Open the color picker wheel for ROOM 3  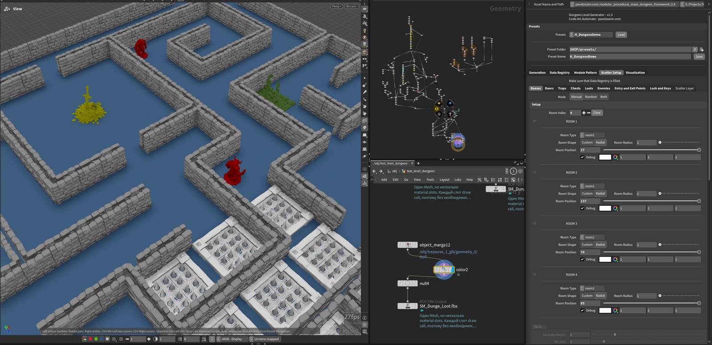615,259
